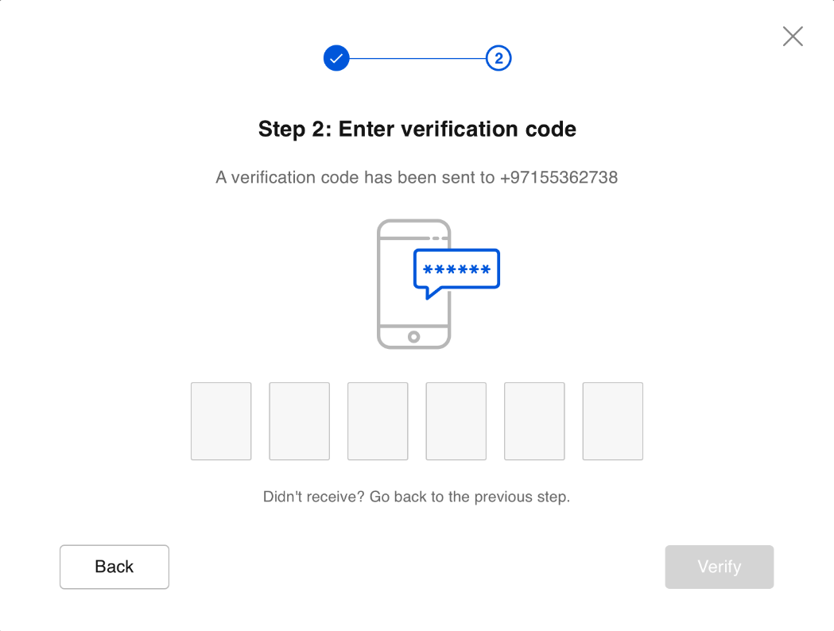This screenshot has width=834, height=631.
Task: Select the third code digit field
Action: pyautogui.click(x=378, y=421)
